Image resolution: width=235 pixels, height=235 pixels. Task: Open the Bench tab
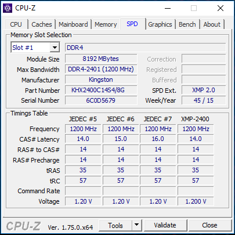pos(187,24)
